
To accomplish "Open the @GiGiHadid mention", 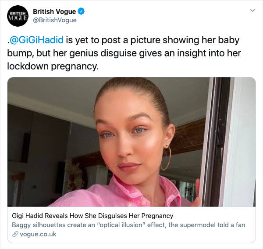I will coord(37,40).
